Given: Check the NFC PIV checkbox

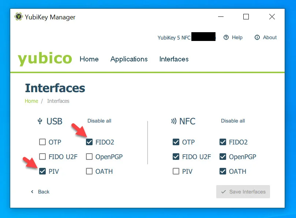Looking at the screenshot, I should (x=176, y=171).
